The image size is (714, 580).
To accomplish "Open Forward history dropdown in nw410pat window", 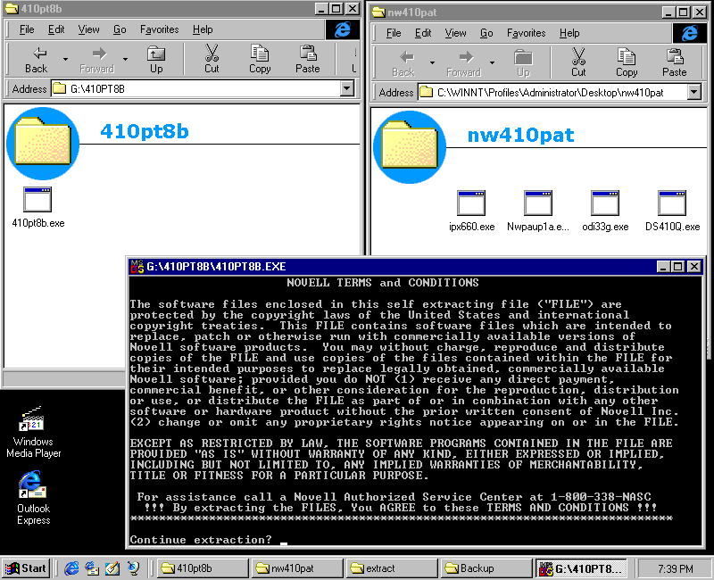I will click(x=492, y=62).
